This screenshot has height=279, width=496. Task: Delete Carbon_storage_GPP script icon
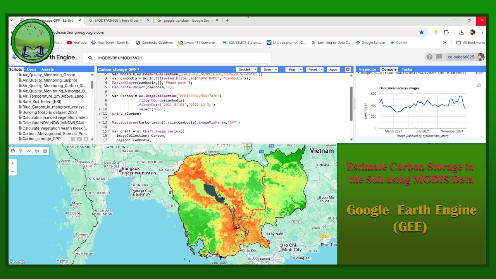coord(86,139)
